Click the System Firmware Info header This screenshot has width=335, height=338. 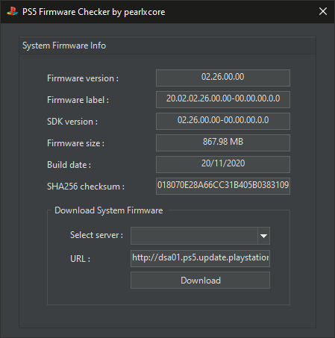[64, 46]
